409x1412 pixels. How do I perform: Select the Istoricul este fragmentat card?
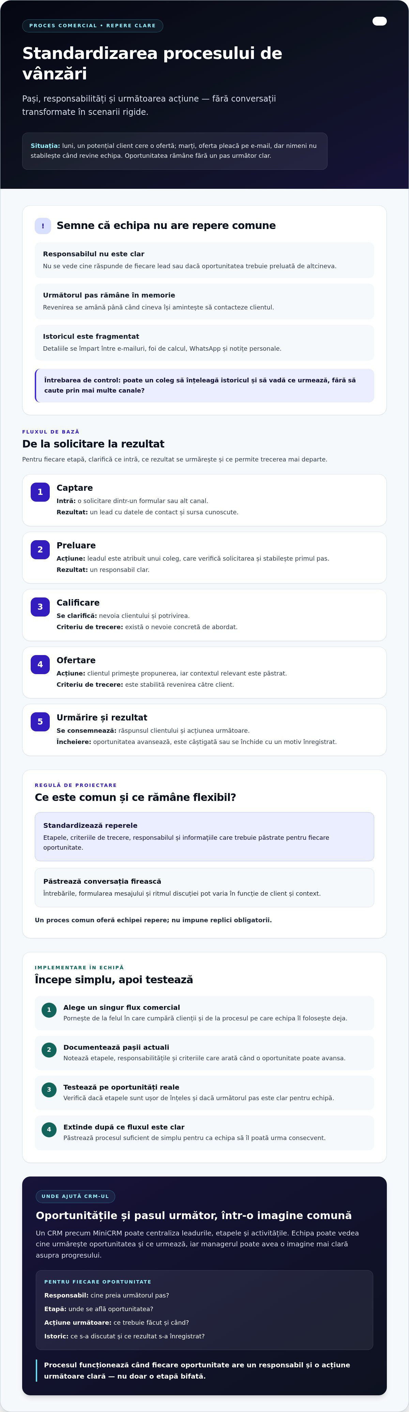pos(204,343)
